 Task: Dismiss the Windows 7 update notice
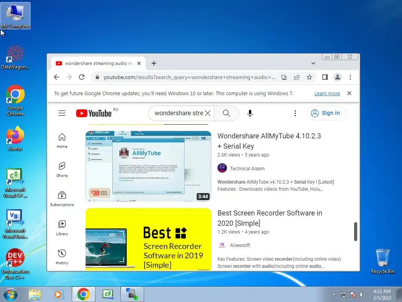point(349,93)
